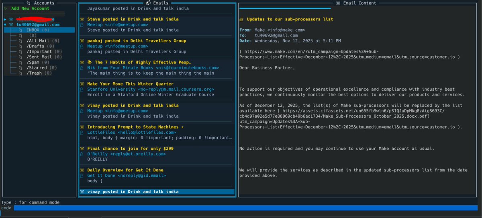Click the envelope icon of the Introducing Prompt email
Screen dimensions: 482x218
82,127
